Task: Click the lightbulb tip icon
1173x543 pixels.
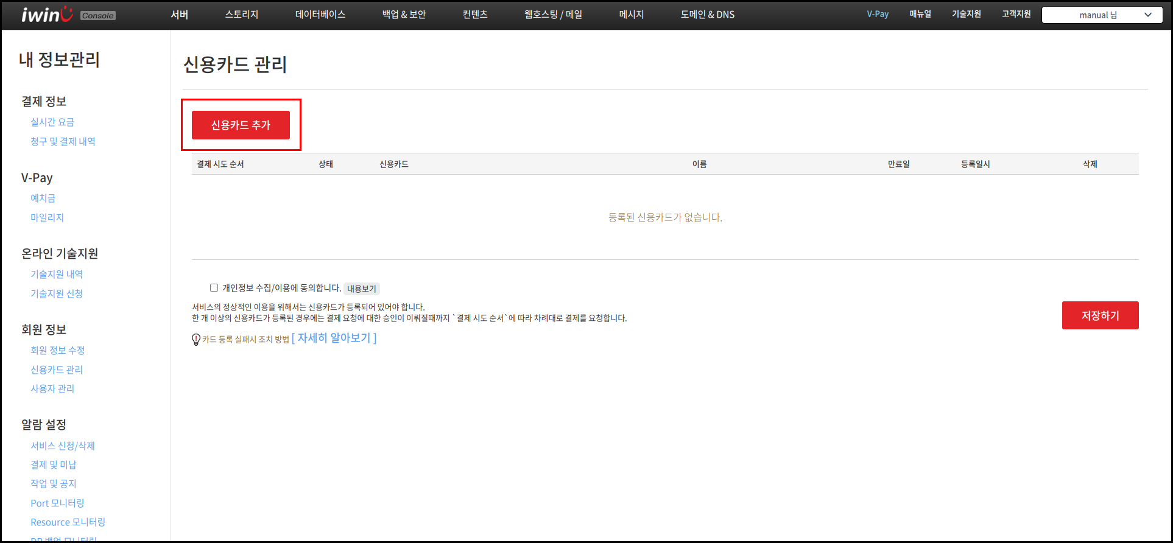Action: point(196,340)
